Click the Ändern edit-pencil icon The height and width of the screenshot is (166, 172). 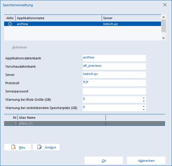40,147
